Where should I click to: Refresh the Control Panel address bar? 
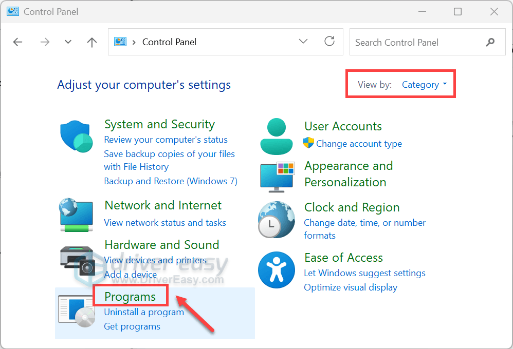pos(329,42)
